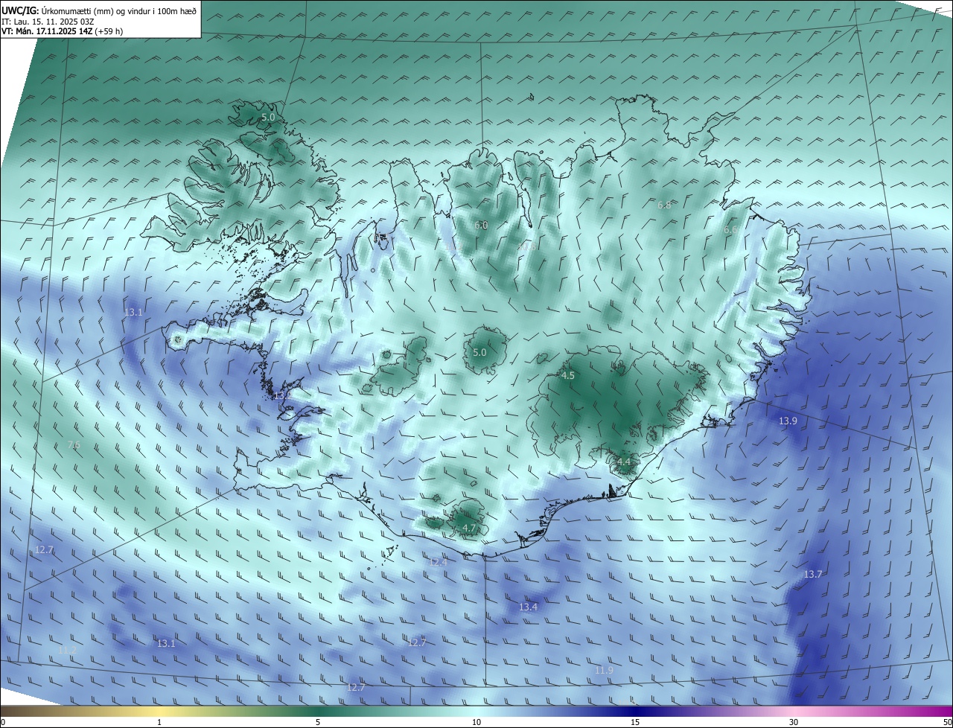Select the 6.0 value label
The width and height of the screenshot is (953, 728).
click(481, 225)
